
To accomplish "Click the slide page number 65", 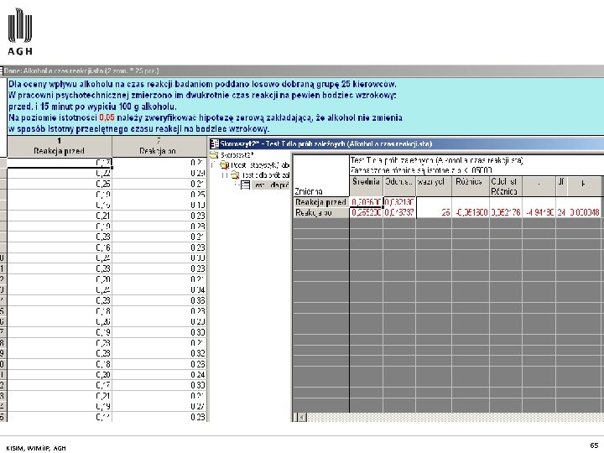I will (594, 445).
